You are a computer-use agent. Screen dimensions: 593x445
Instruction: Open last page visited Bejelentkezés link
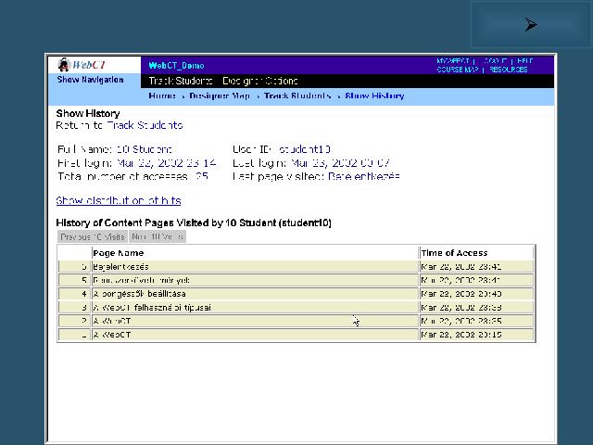tap(364, 176)
